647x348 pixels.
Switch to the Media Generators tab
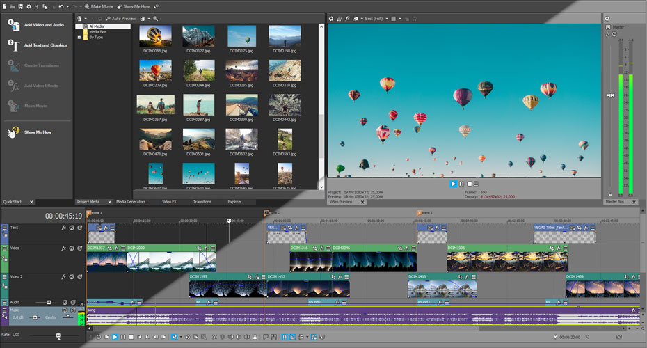[131, 202]
